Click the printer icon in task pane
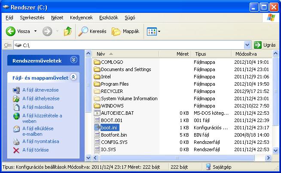 click(x=16, y=142)
